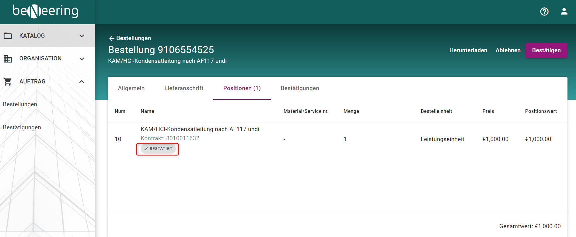Click the Katalog folder icon
Screen dimensions: 576x237
point(8,36)
